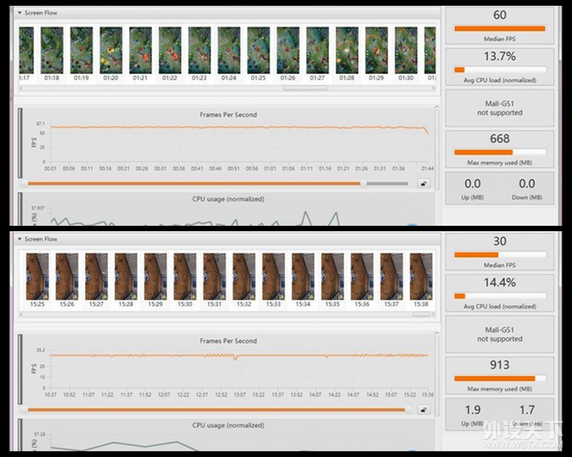Select the thumbnail labeled 15:35
Screen dimensions: 572x457
point(332,277)
